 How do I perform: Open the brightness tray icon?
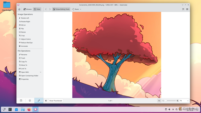pos(173,109)
